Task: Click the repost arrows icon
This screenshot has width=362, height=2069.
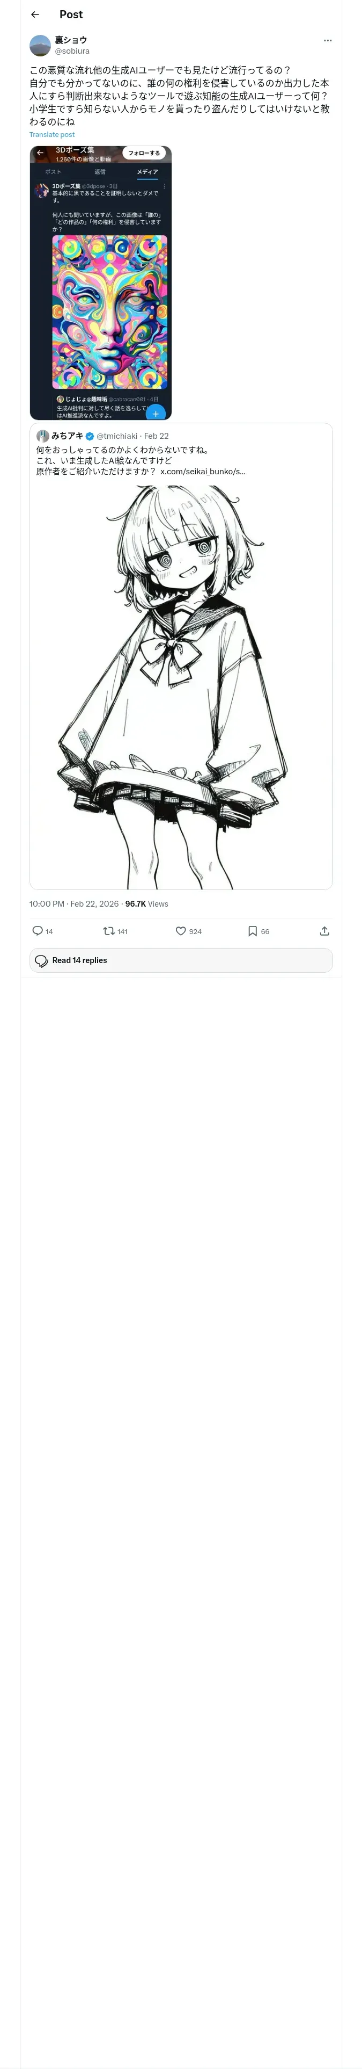Action: tap(108, 931)
